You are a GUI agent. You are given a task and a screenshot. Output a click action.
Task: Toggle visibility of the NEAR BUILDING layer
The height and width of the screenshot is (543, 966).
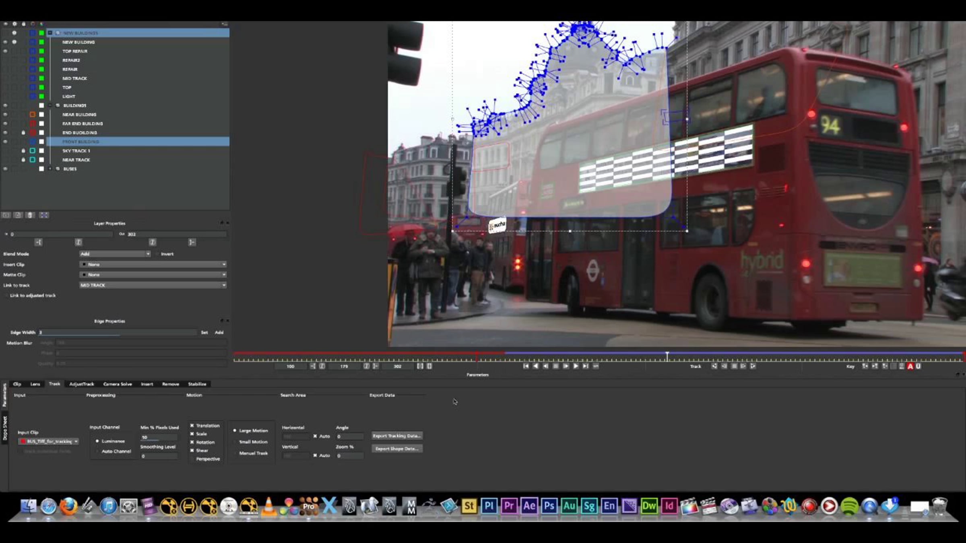pos(5,115)
